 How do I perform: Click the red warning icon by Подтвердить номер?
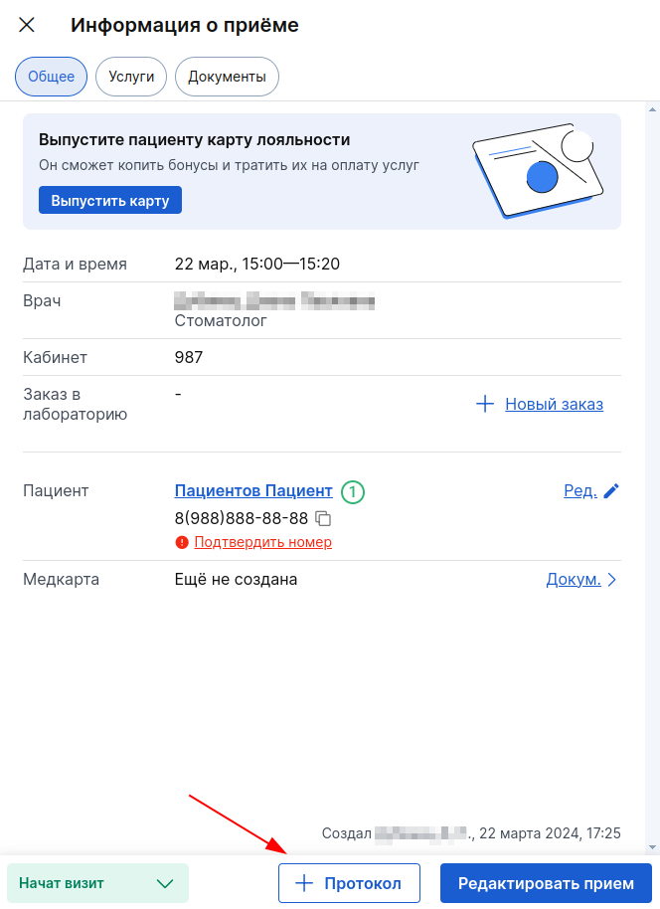pos(181,542)
